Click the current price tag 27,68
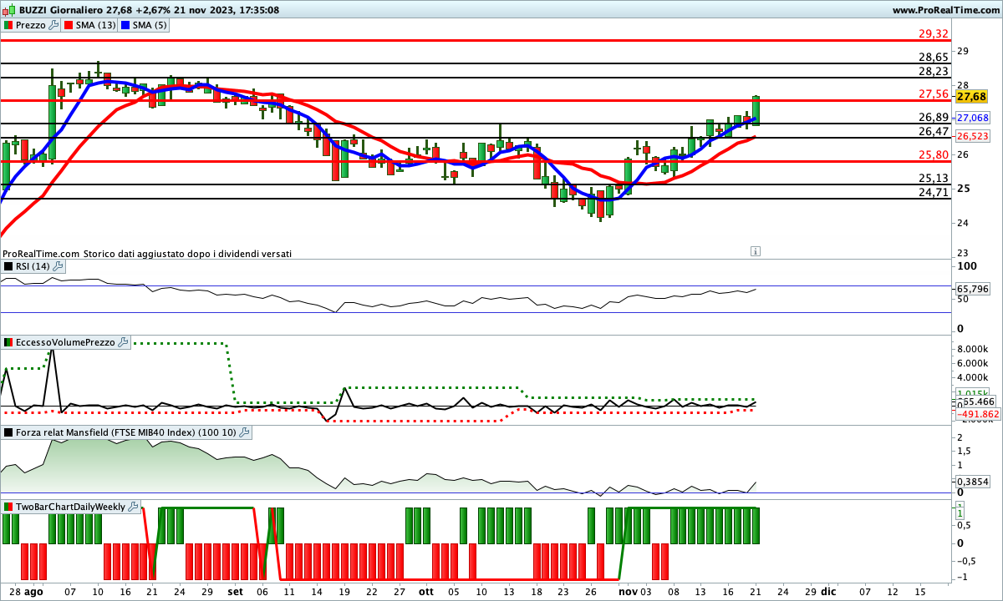The height and width of the screenshot is (601, 1003). pos(972,97)
